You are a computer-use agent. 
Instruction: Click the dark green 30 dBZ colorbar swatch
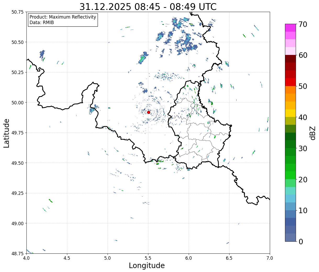[x=290, y=144]
